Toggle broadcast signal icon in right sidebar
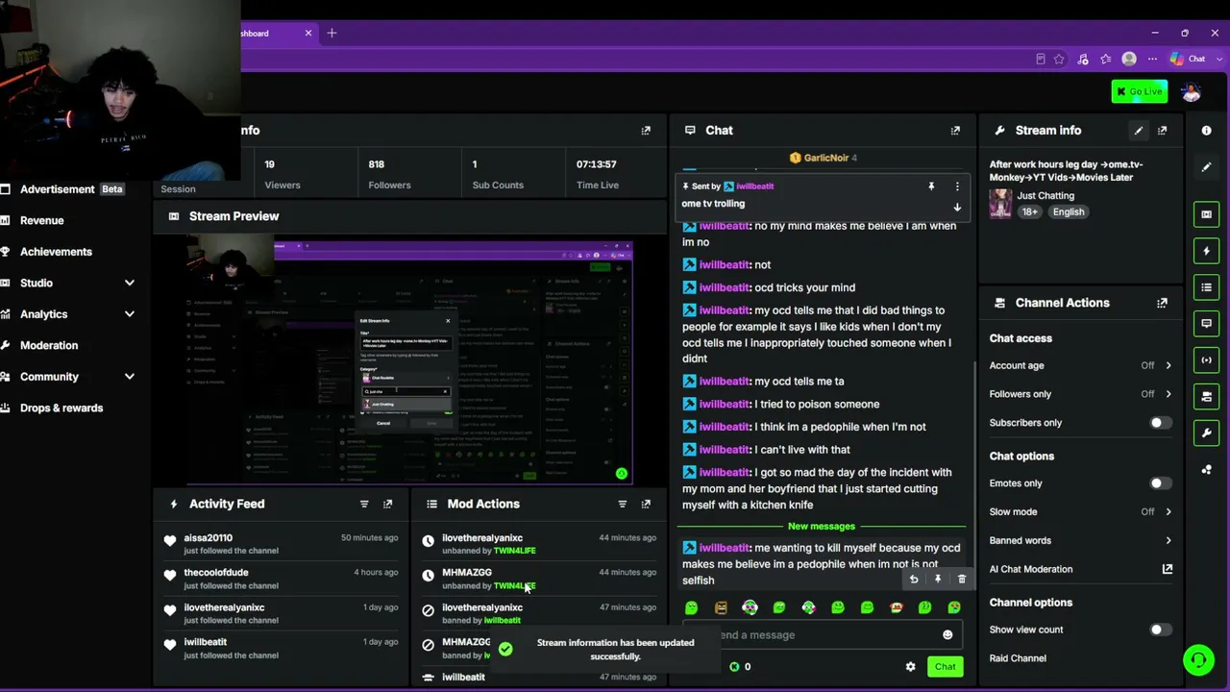The height and width of the screenshot is (692, 1230). pos(1206,360)
